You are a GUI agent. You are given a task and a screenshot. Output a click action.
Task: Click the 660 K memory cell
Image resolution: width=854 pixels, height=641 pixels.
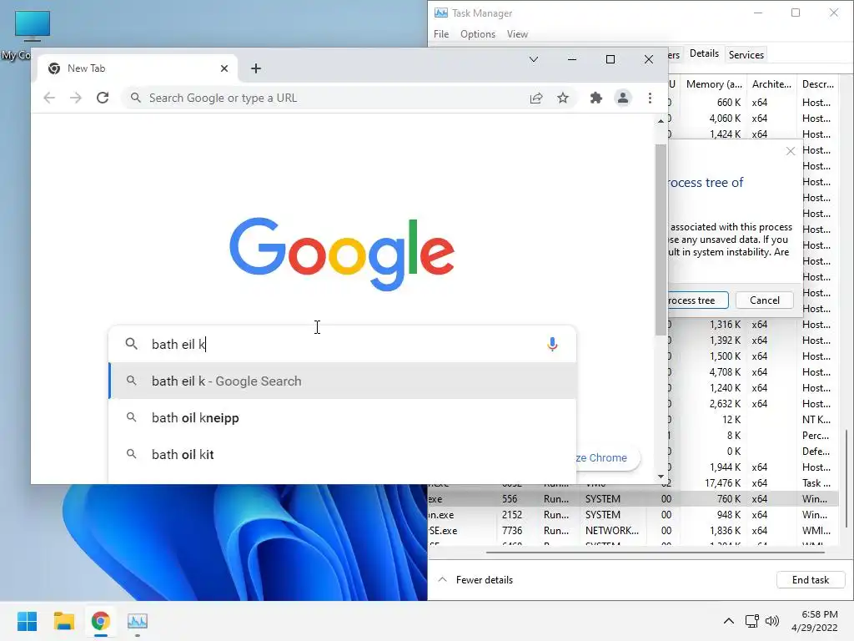pos(728,103)
